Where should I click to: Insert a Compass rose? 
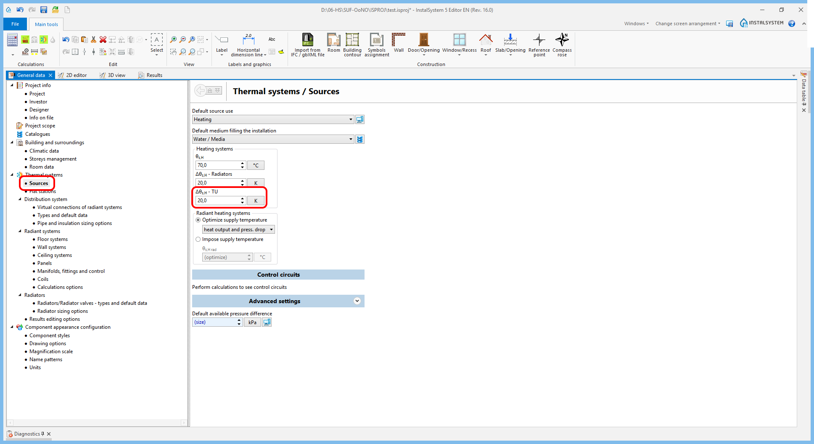coord(562,43)
